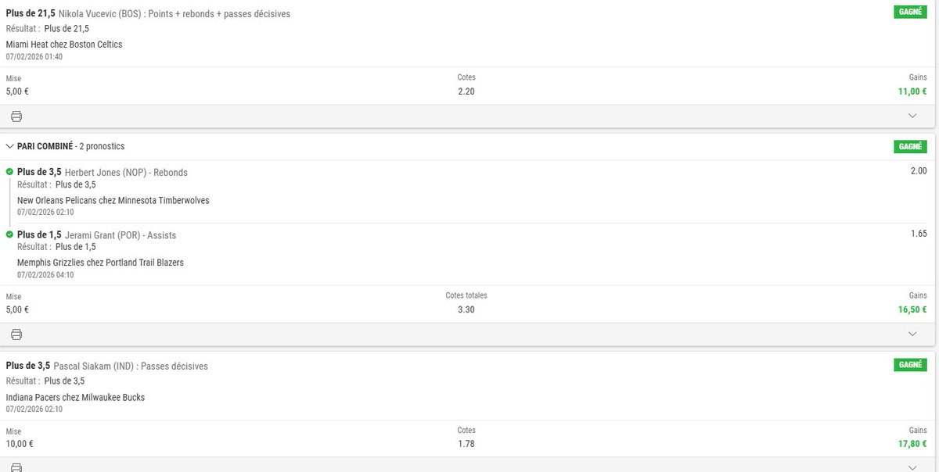
Task: Click GAGNÉ badge on combined bet
Action: (910, 146)
